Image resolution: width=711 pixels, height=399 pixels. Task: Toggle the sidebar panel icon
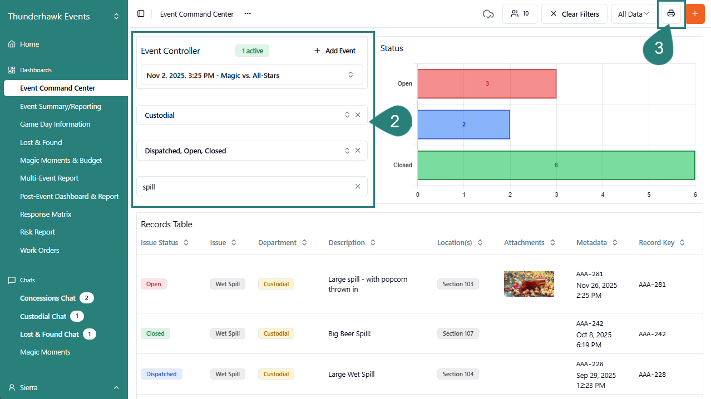point(141,14)
